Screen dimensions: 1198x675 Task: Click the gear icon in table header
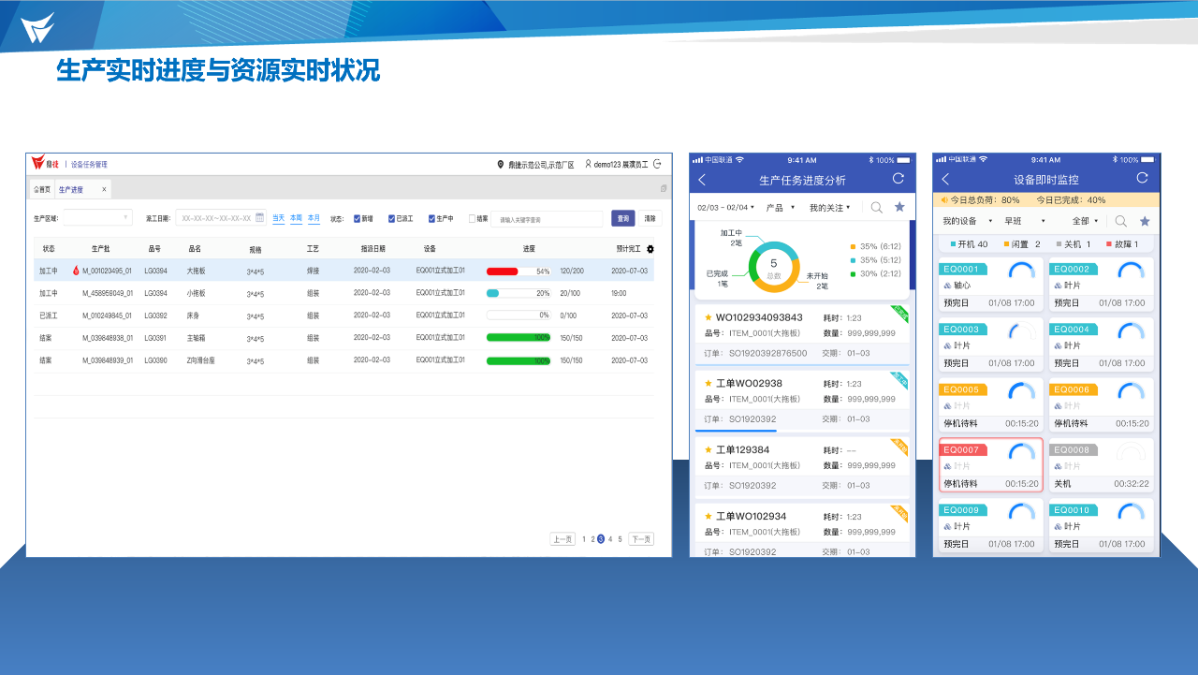click(x=650, y=249)
